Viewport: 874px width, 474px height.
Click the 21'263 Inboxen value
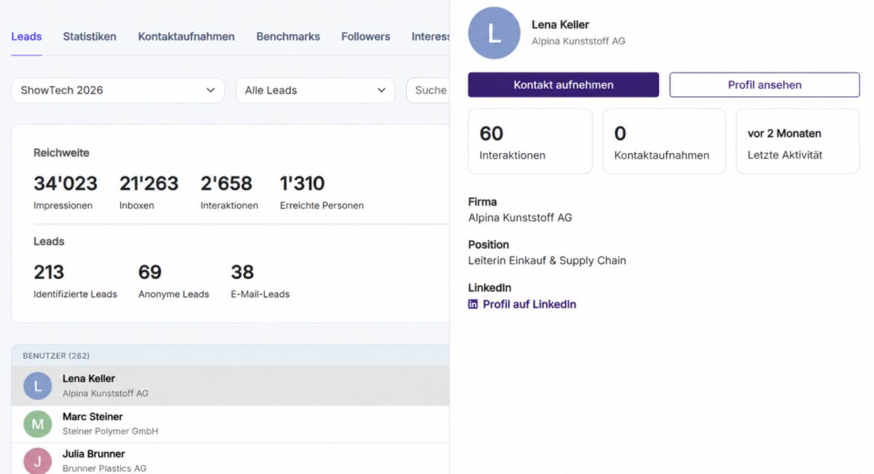coord(149,183)
